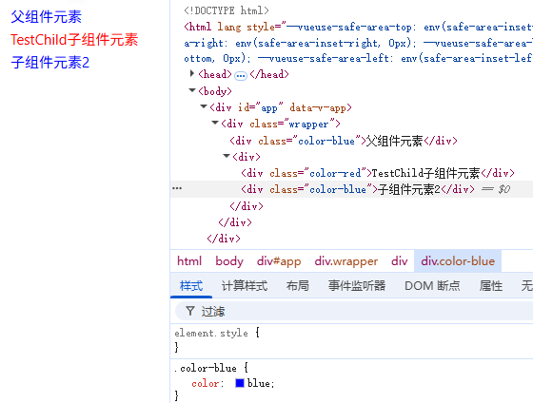Collapse the body element node
The width and height of the screenshot is (533, 403).
click(192, 90)
